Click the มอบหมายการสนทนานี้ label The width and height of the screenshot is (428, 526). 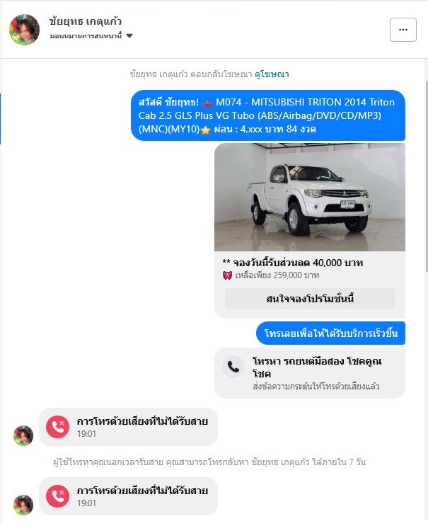[86, 36]
